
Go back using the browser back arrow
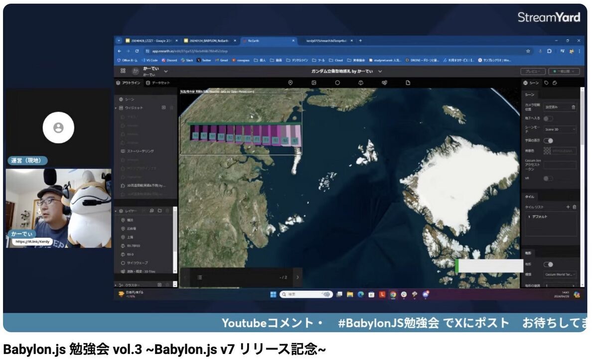120,51
